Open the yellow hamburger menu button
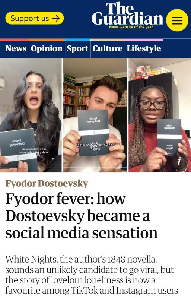191x298 pixels. pyautogui.click(x=177, y=20)
